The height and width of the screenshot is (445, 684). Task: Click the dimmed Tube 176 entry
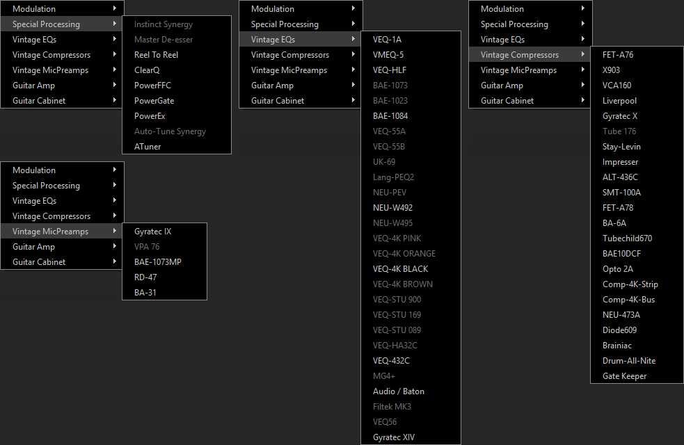click(x=637, y=131)
